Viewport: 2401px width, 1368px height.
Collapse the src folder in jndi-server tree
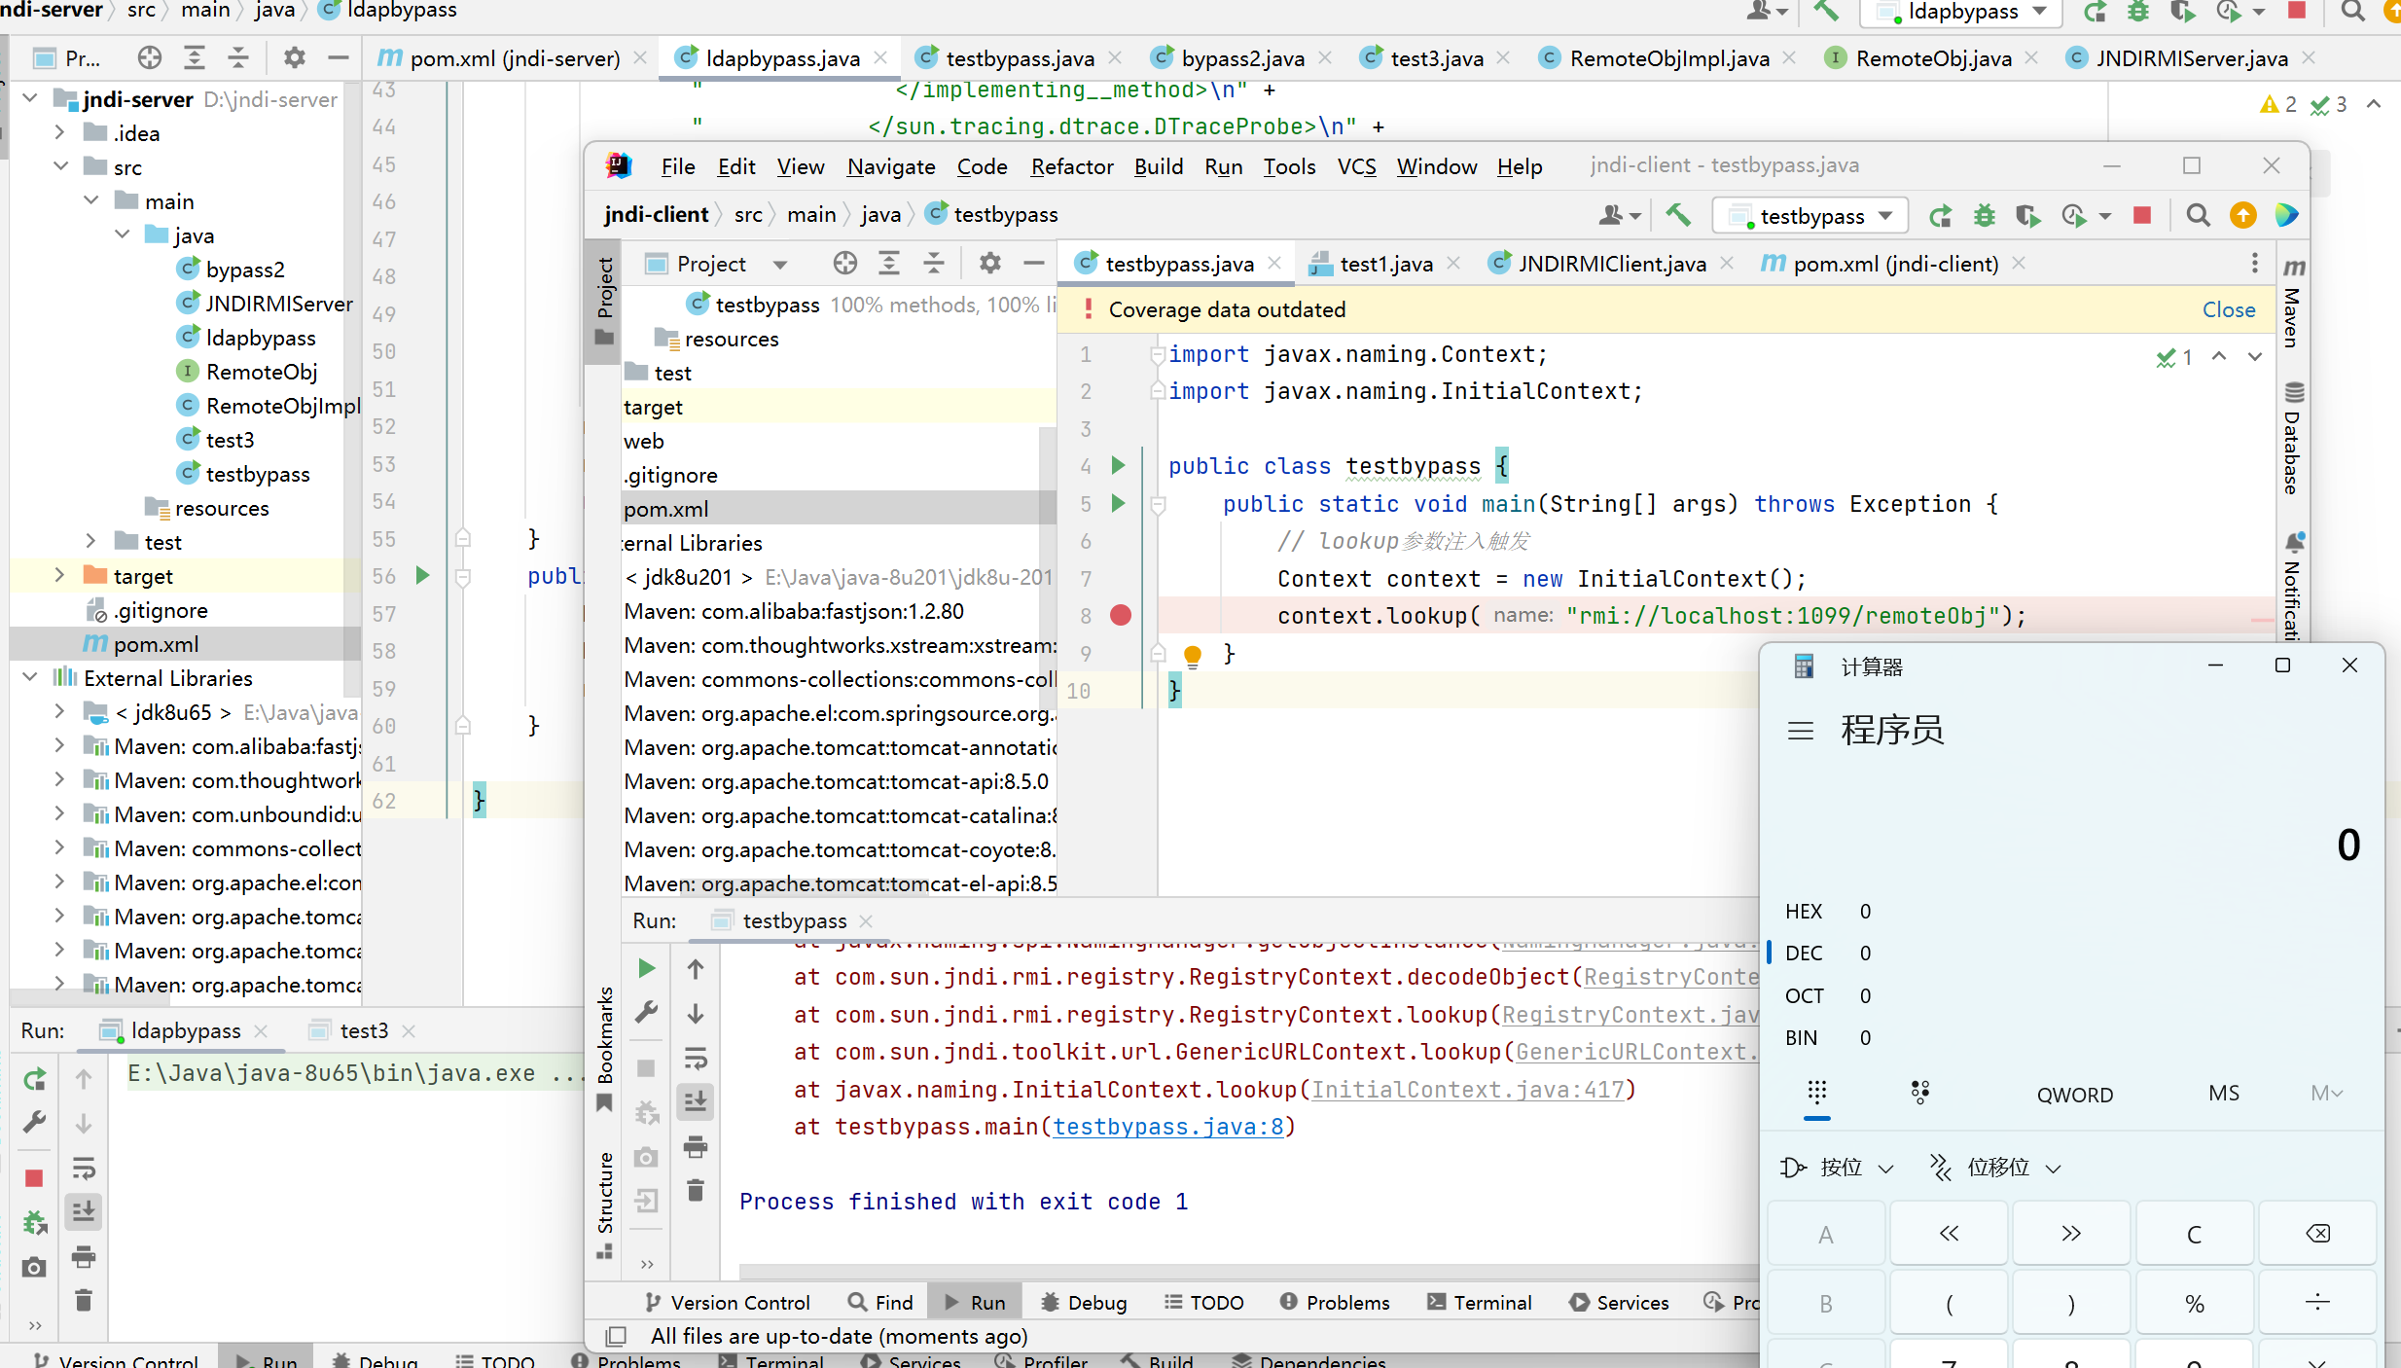pos(60,166)
